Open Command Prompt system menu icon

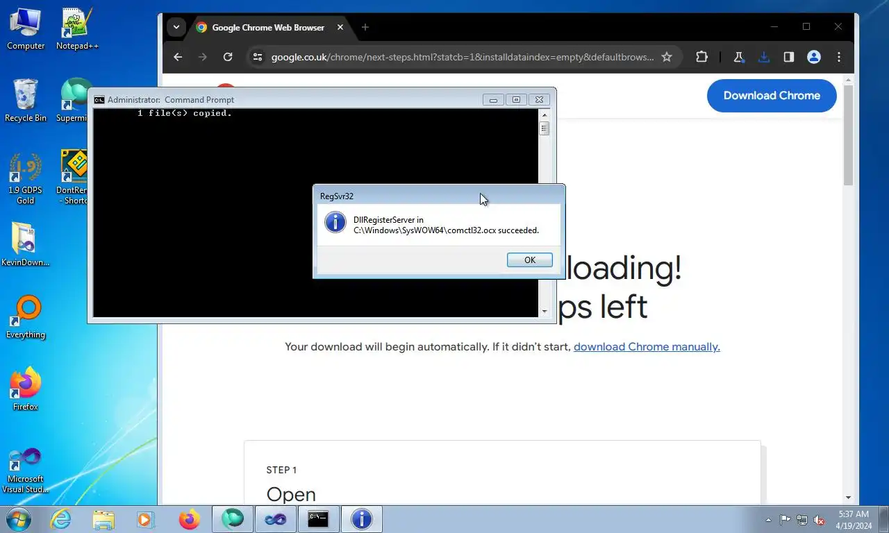[x=99, y=99]
